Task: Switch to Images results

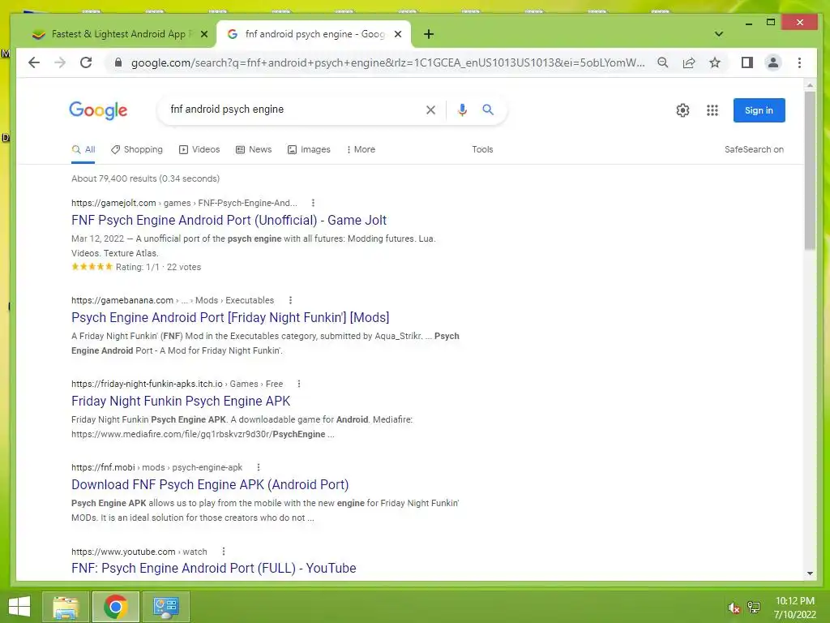Action: click(309, 149)
